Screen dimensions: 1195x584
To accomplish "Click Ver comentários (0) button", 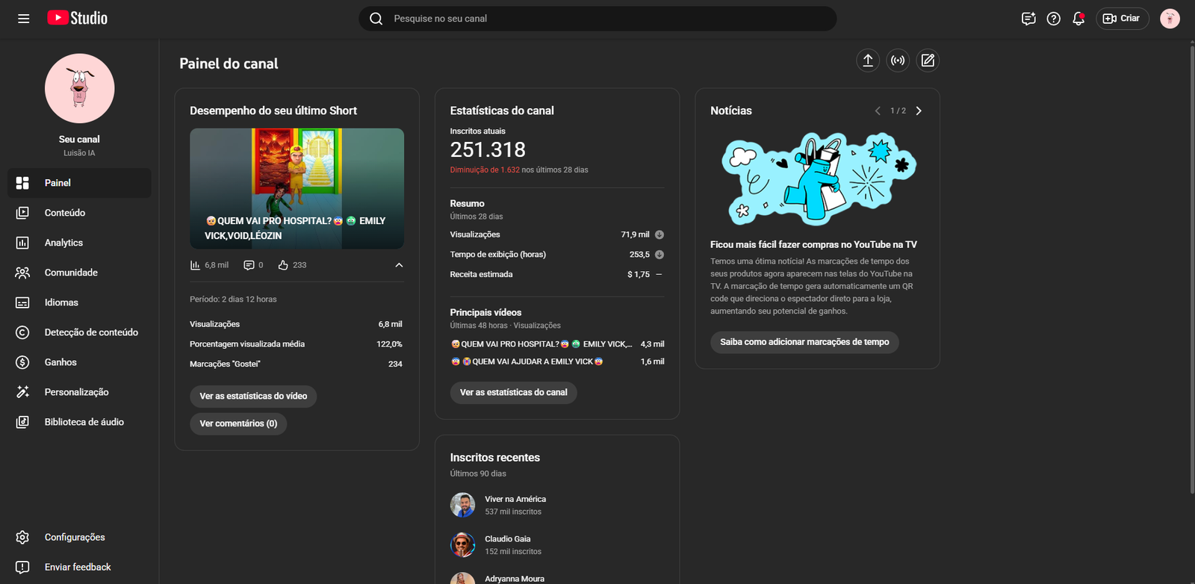I will 238,423.
